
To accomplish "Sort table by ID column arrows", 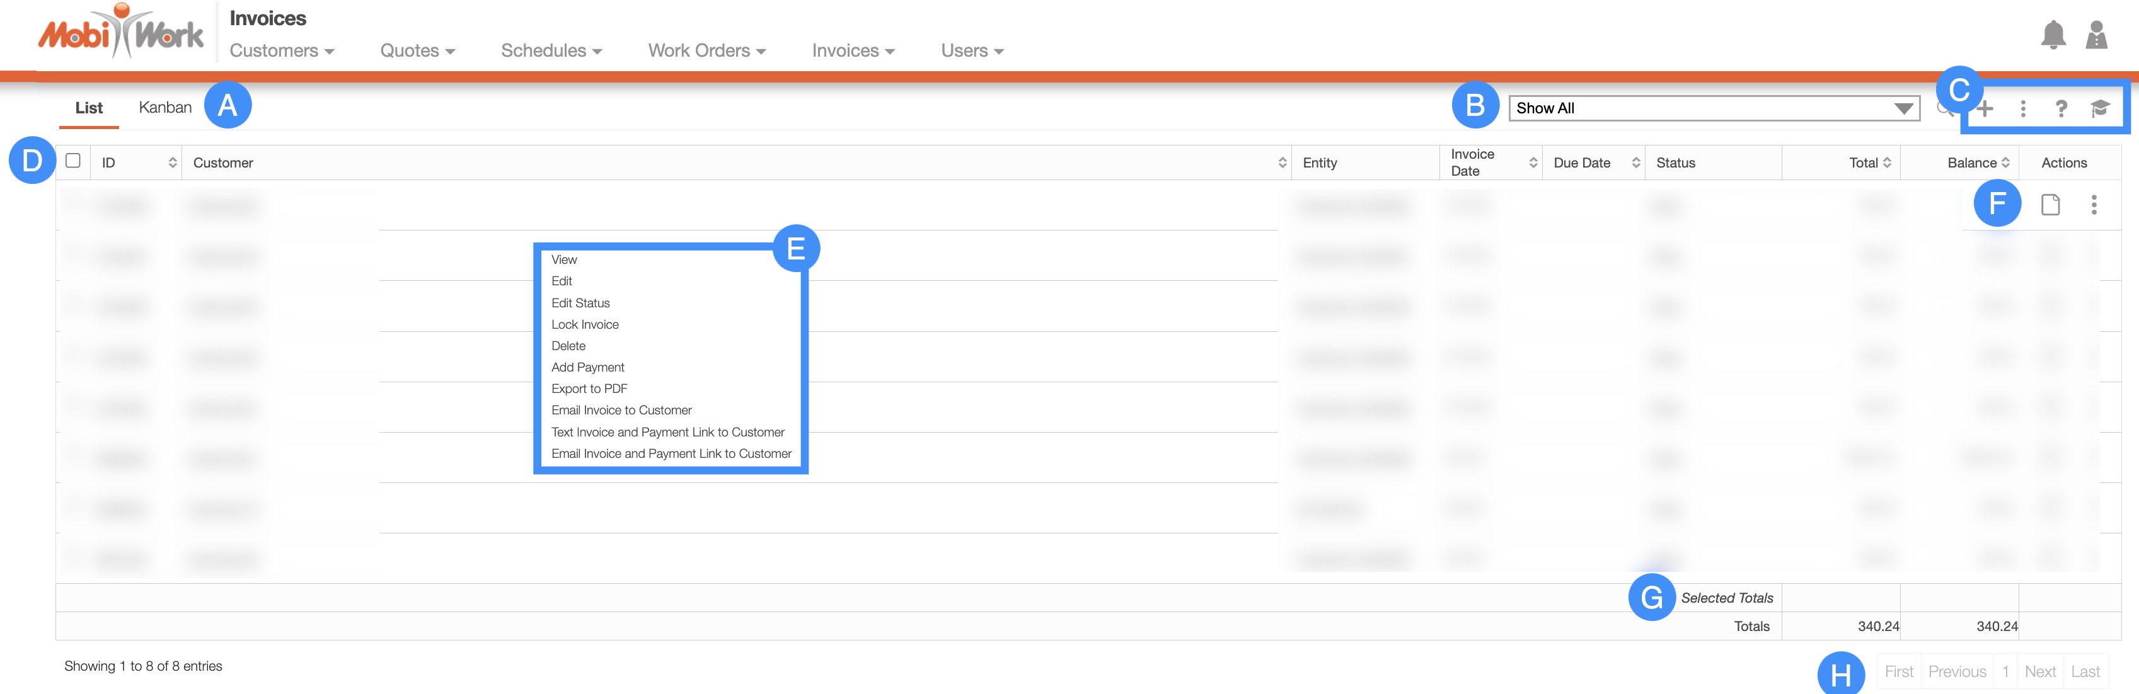I will (173, 162).
